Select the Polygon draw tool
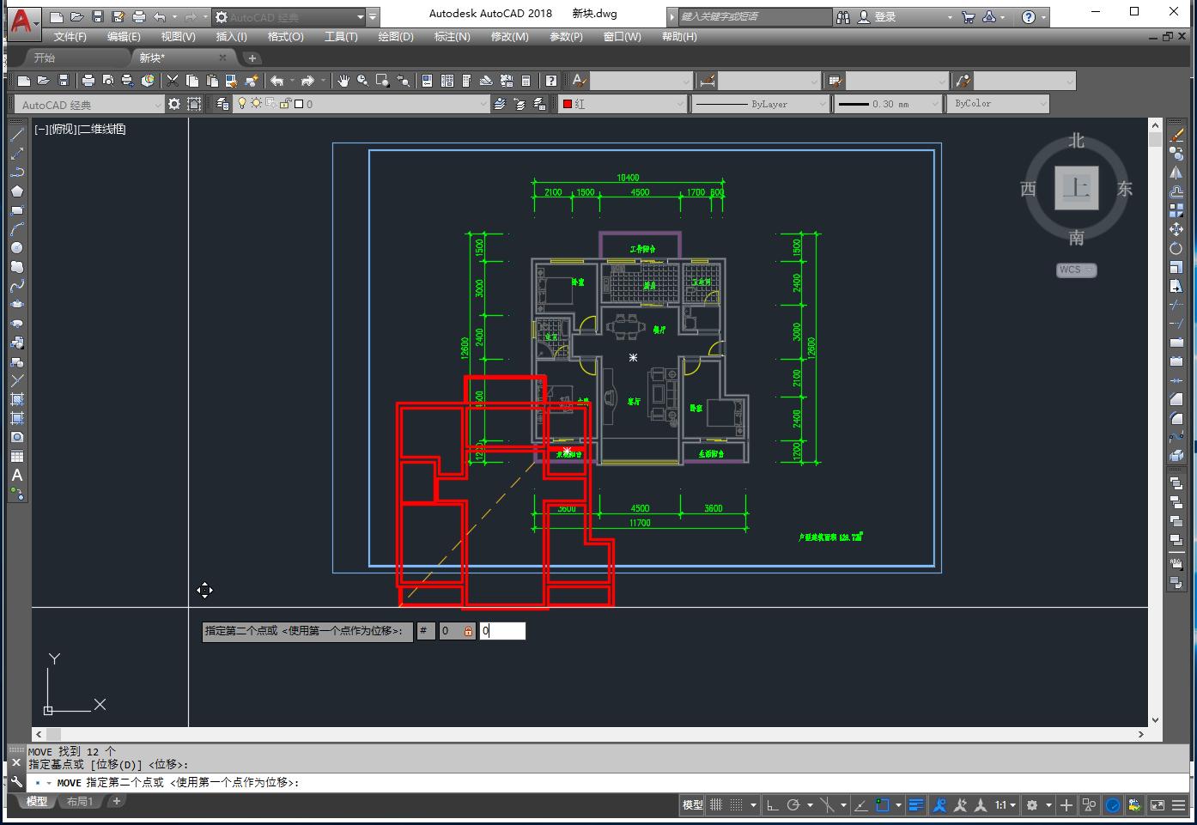This screenshot has width=1197, height=825. pyautogui.click(x=16, y=191)
